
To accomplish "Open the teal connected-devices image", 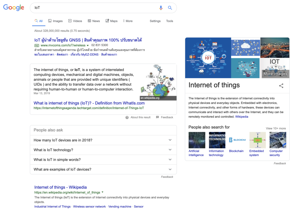I will [245, 68].
